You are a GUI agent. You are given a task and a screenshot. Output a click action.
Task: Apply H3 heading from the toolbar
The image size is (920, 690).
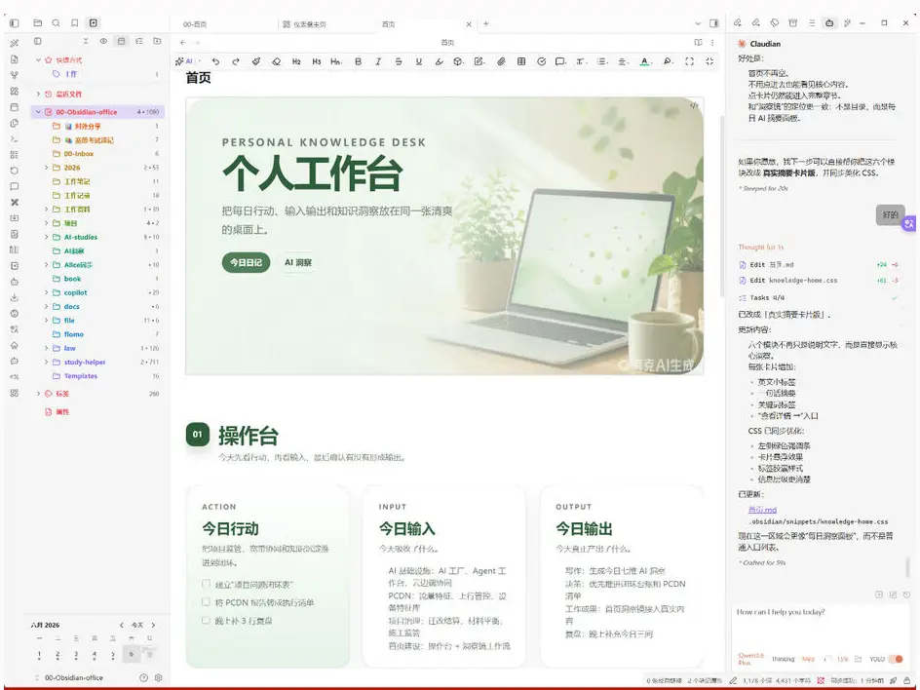316,61
